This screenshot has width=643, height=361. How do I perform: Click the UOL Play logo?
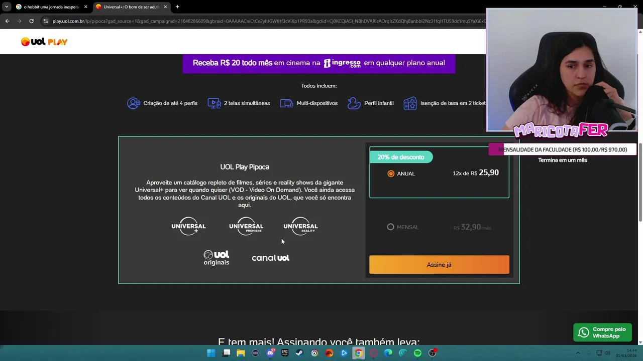coord(44,42)
